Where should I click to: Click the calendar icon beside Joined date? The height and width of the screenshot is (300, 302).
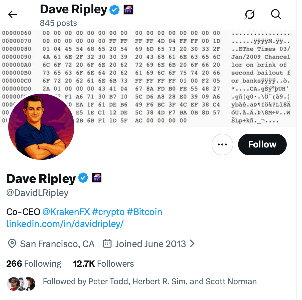(x=107, y=244)
